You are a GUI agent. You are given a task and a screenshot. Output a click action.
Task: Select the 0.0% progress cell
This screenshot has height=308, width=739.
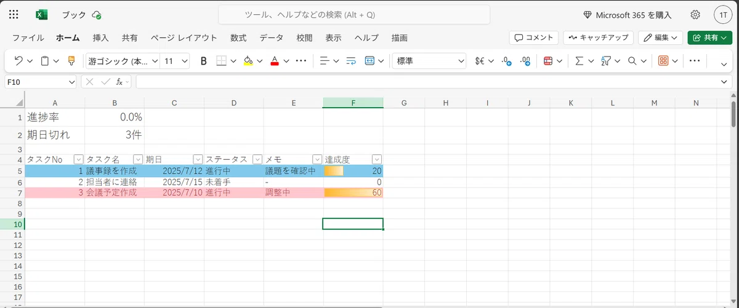(x=115, y=117)
